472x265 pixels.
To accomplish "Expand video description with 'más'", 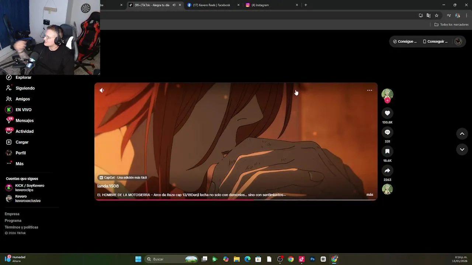I will click(x=369, y=195).
